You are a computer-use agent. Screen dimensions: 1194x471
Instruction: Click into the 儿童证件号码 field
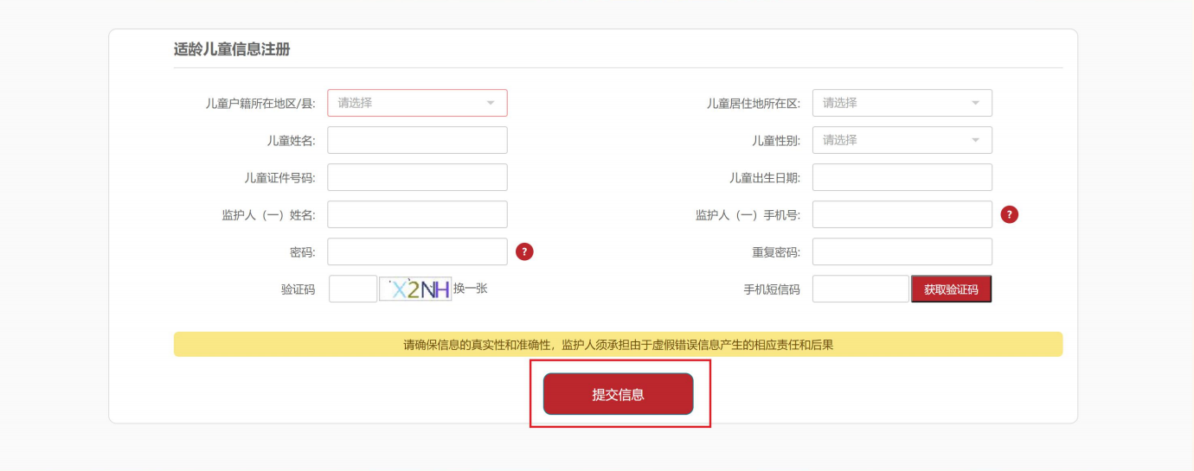pyautogui.click(x=417, y=177)
